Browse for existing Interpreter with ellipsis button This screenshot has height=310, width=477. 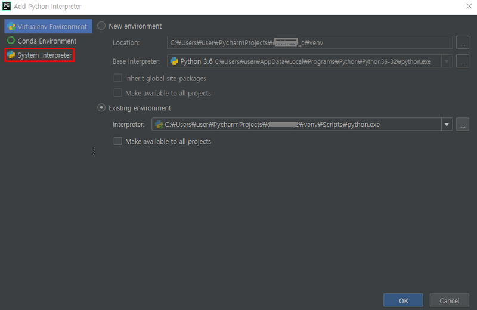click(x=463, y=124)
